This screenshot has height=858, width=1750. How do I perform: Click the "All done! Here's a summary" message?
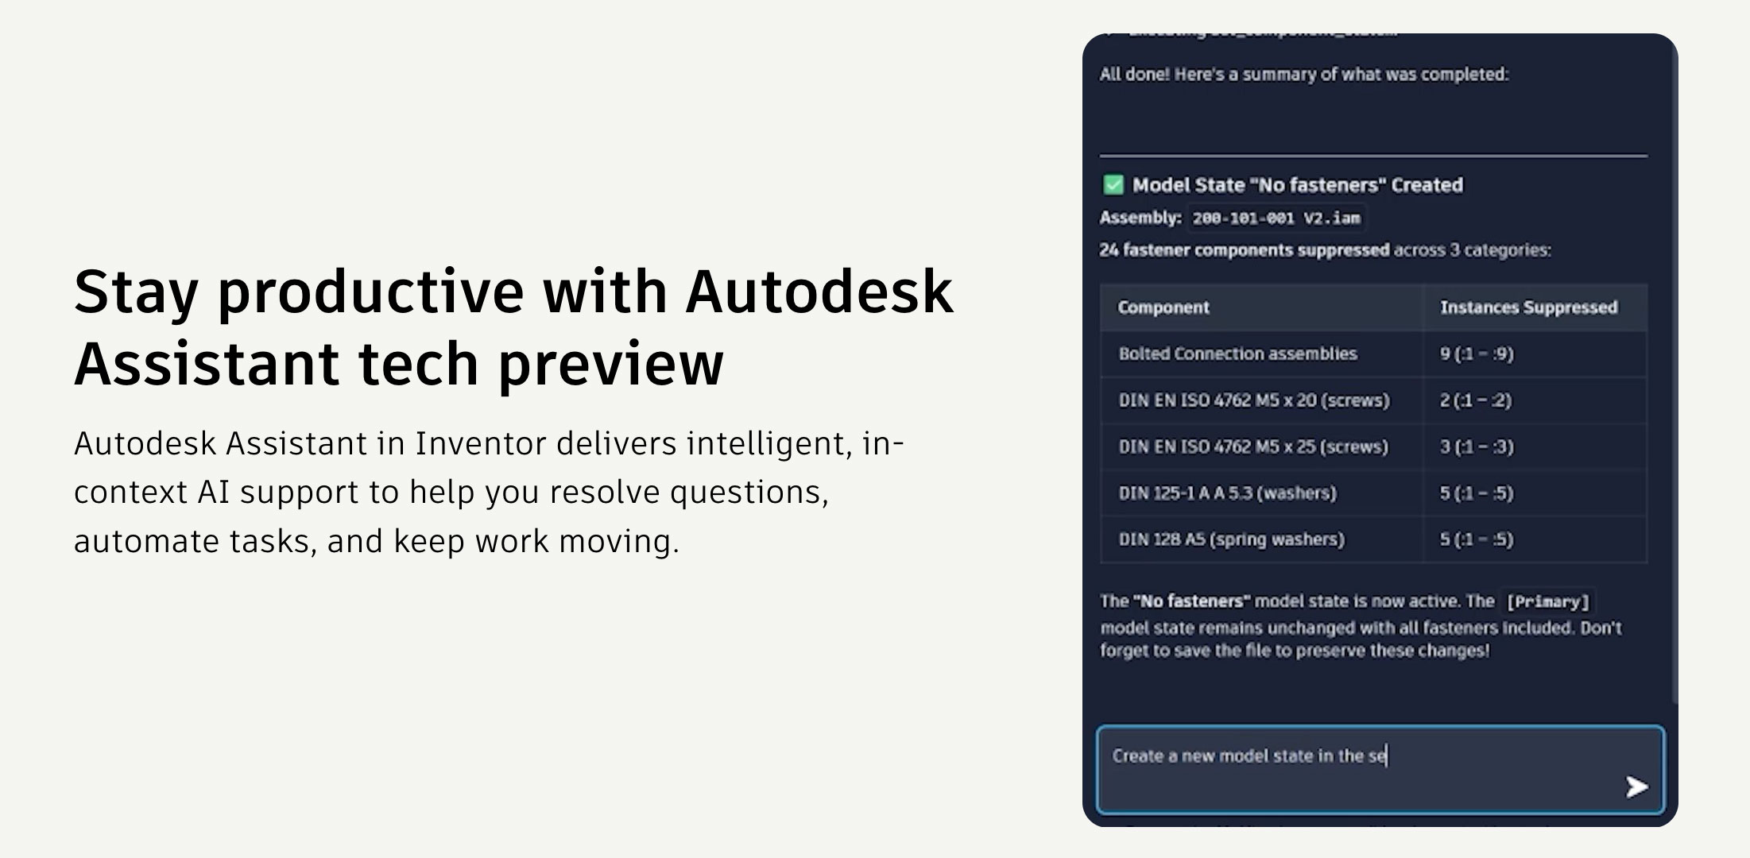pyautogui.click(x=1304, y=74)
